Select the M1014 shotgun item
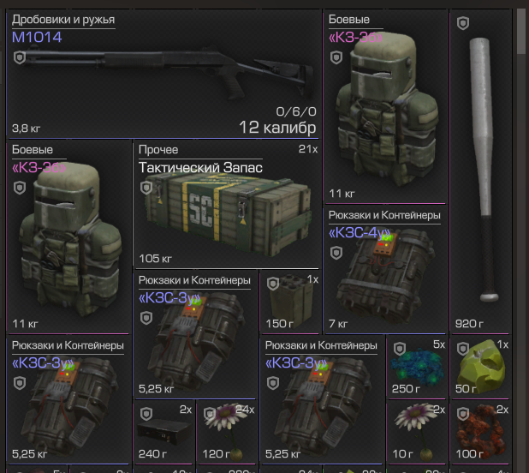 pyautogui.click(x=163, y=75)
